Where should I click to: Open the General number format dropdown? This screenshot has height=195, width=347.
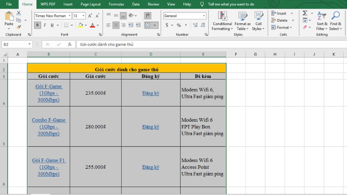pyautogui.click(x=204, y=16)
